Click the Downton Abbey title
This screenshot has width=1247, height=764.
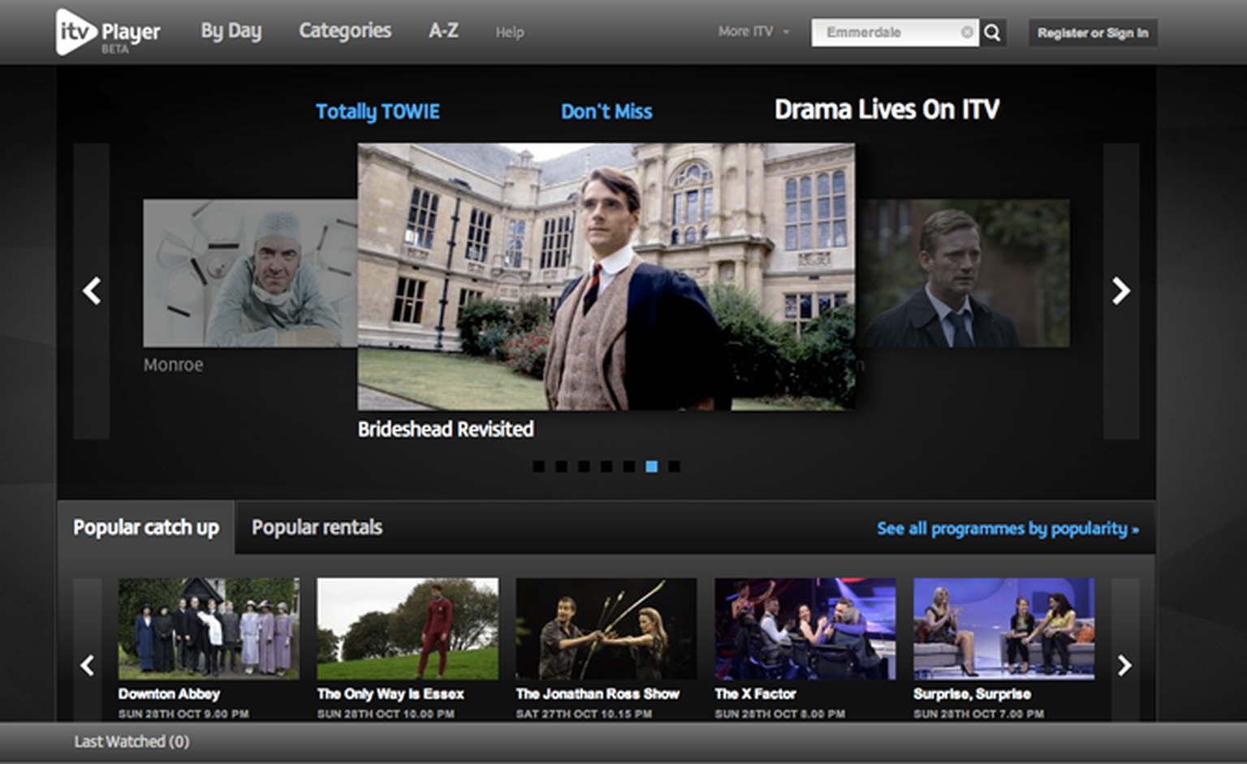(169, 694)
